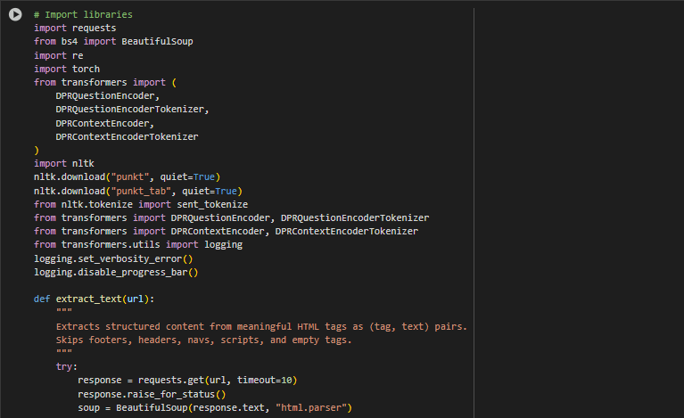Click the '# Import libraries' comment line

coord(83,14)
